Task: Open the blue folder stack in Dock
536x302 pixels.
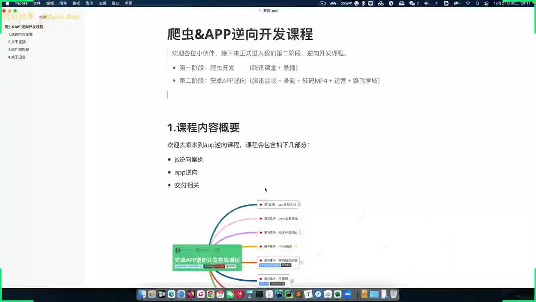Action: (374, 294)
